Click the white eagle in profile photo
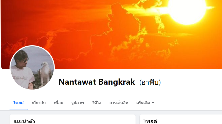Viewport: 222px width, 124px height. point(45,74)
